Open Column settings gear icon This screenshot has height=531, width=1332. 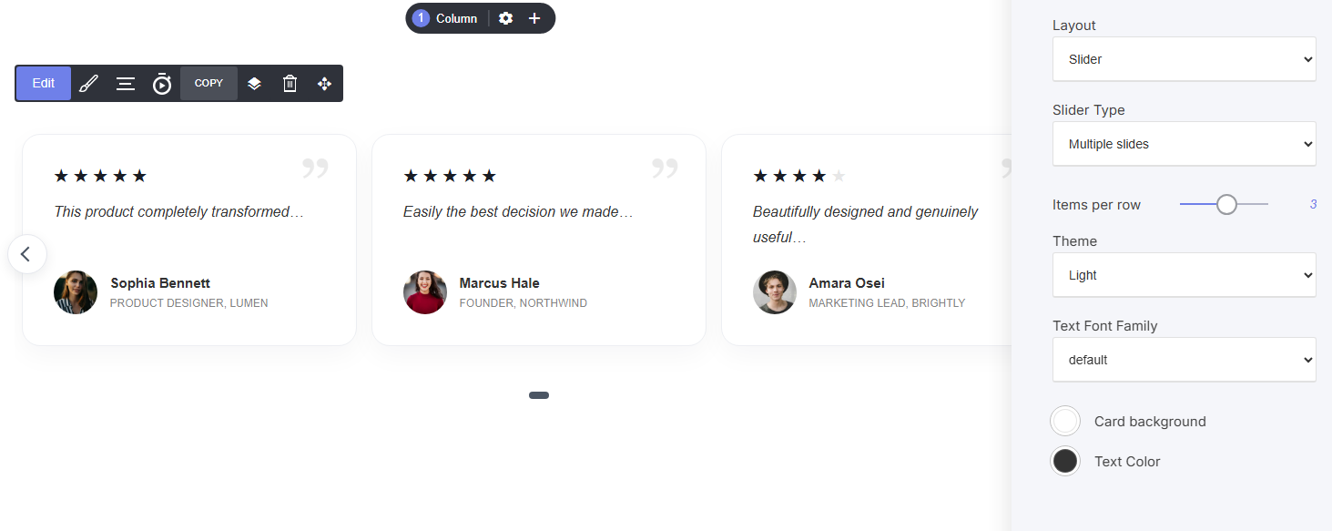click(x=506, y=18)
